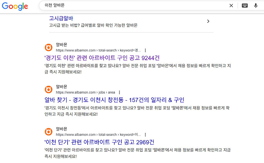
Task: Click Albamon favicon of 이천 단기 result
Action: tap(49, 132)
